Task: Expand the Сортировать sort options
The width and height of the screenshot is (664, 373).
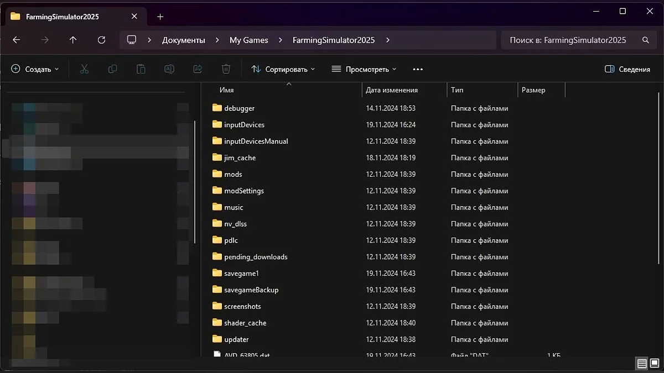Action: 283,69
